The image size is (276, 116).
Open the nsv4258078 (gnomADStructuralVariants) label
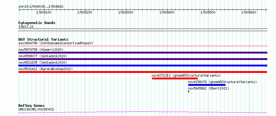click(x=222, y=82)
